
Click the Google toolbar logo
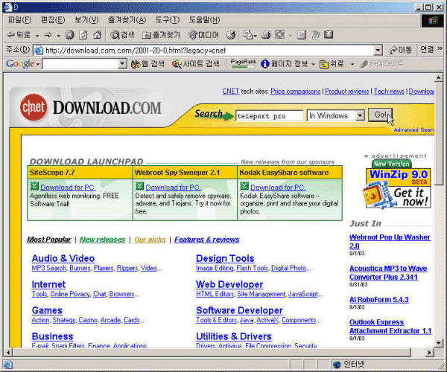point(20,63)
